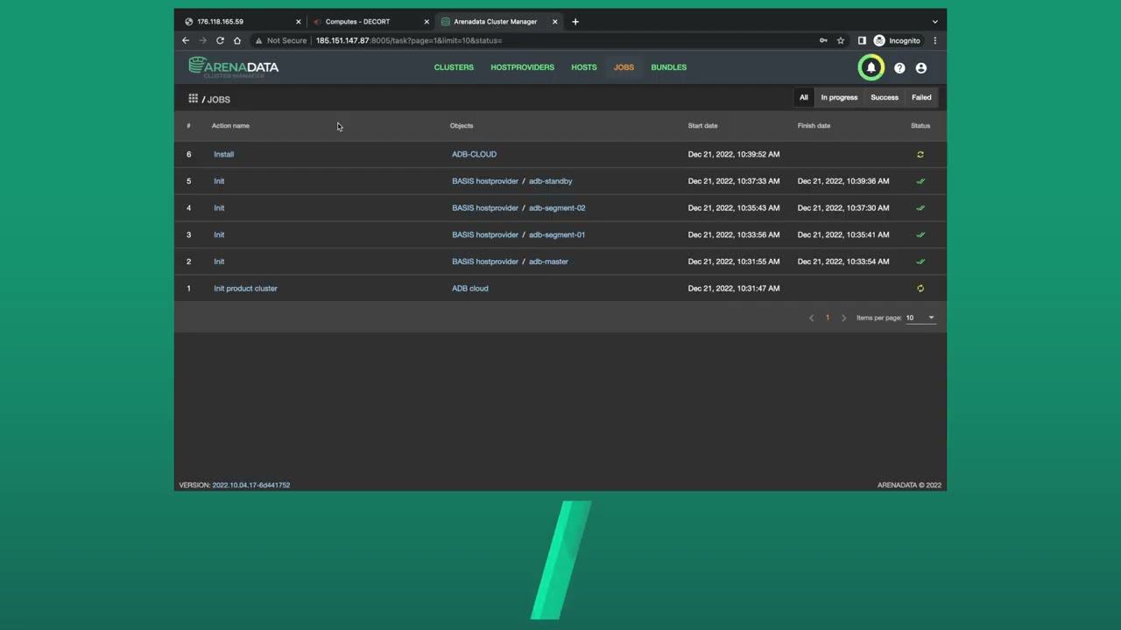The height and width of the screenshot is (630, 1121).
Task: Filter jobs by Failed
Action: tap(921, 97)
